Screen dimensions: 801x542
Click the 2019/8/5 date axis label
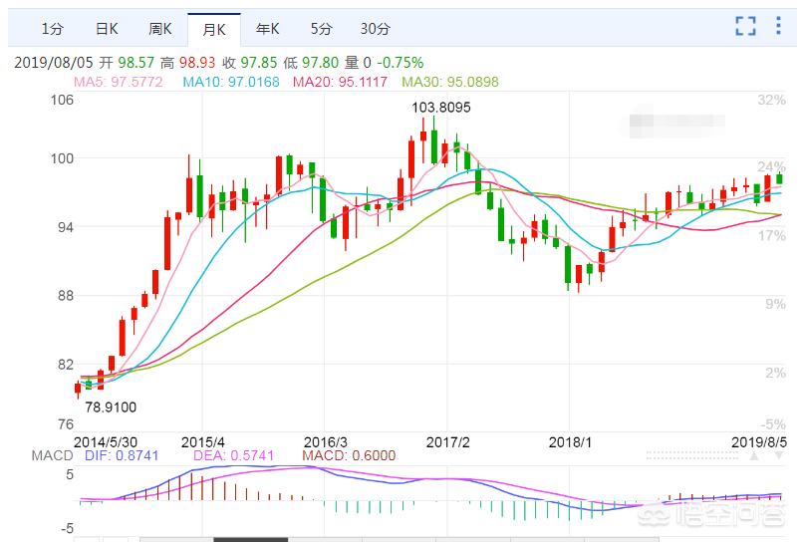(759, 442)
